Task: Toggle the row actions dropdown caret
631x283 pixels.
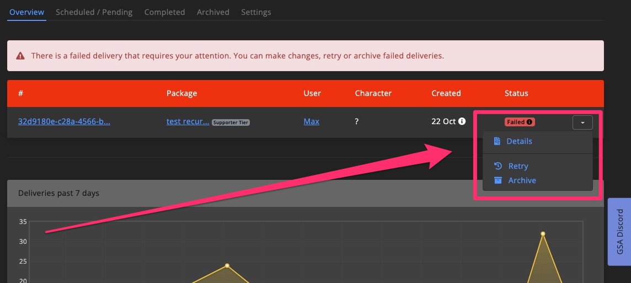Action: 582,122
